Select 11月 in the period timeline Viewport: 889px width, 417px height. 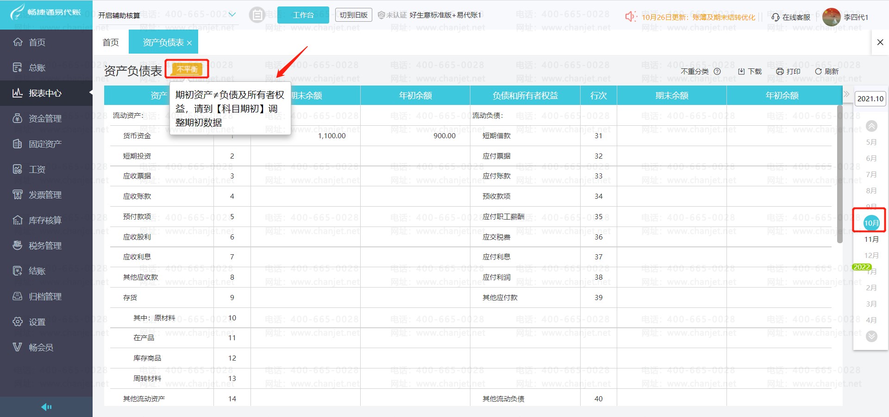click(871, 239)
